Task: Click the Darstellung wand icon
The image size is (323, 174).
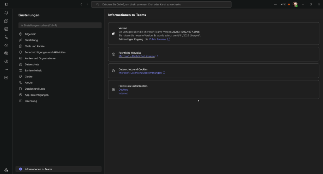Action: [x=21, y=40]
